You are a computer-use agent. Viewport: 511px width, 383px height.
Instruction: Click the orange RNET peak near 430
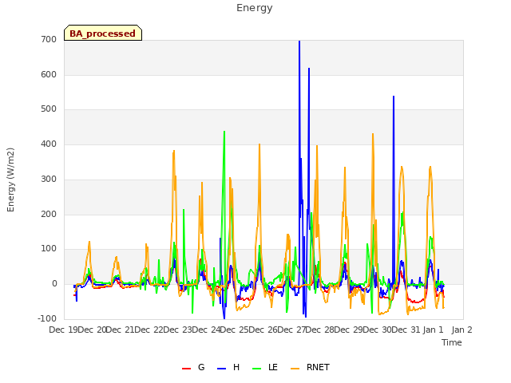[x=373, y=134]
